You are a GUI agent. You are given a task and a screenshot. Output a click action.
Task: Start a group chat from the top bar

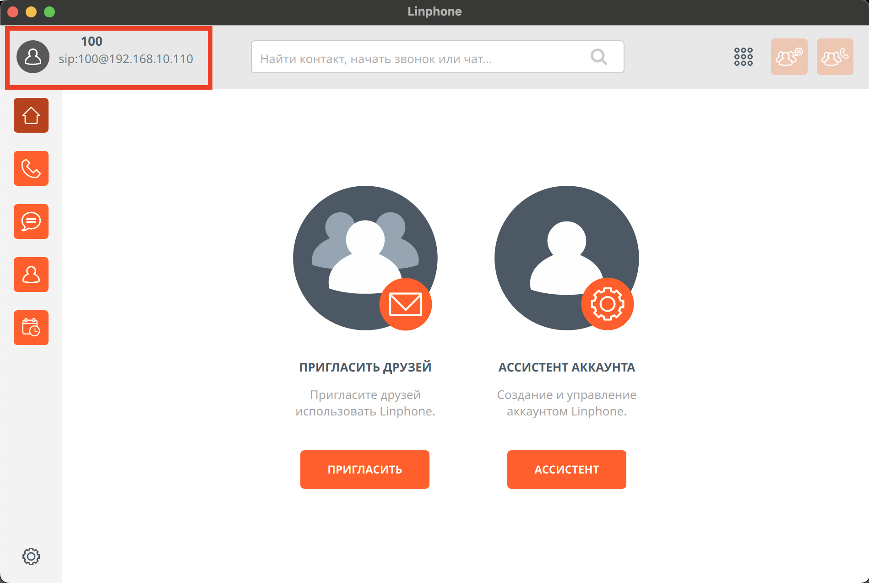click(x=789, y=57)
